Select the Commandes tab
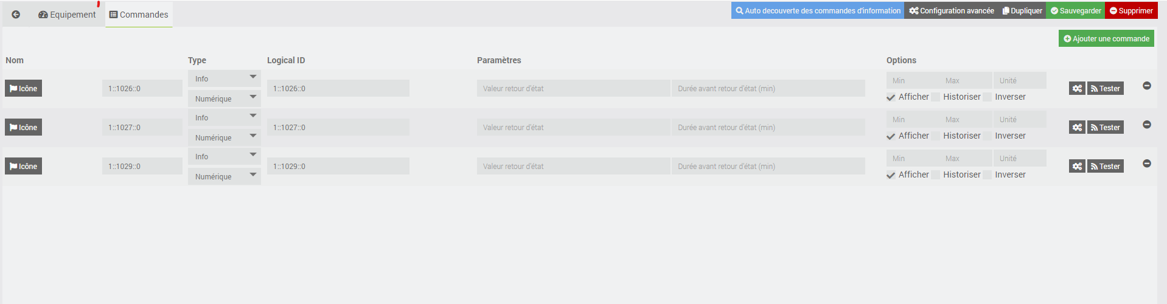1167x304 pixels. [x=139, y=15]
